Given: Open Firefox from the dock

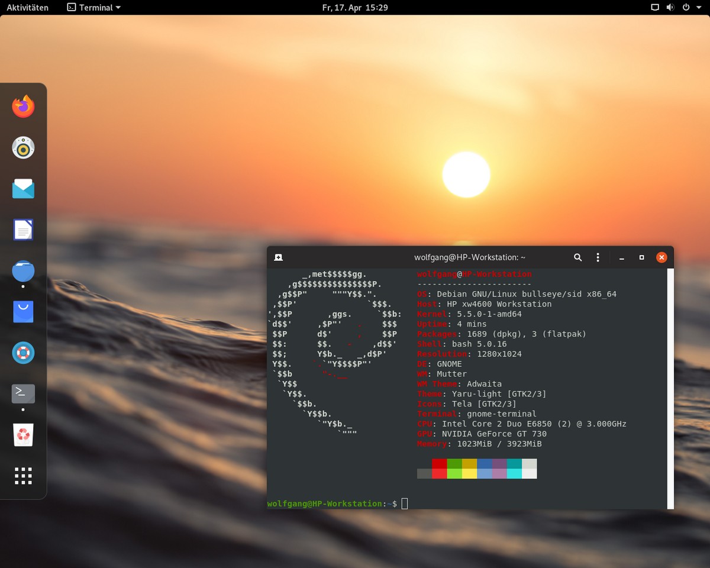Looking at the screenshot, I should (x=23, y=106).
